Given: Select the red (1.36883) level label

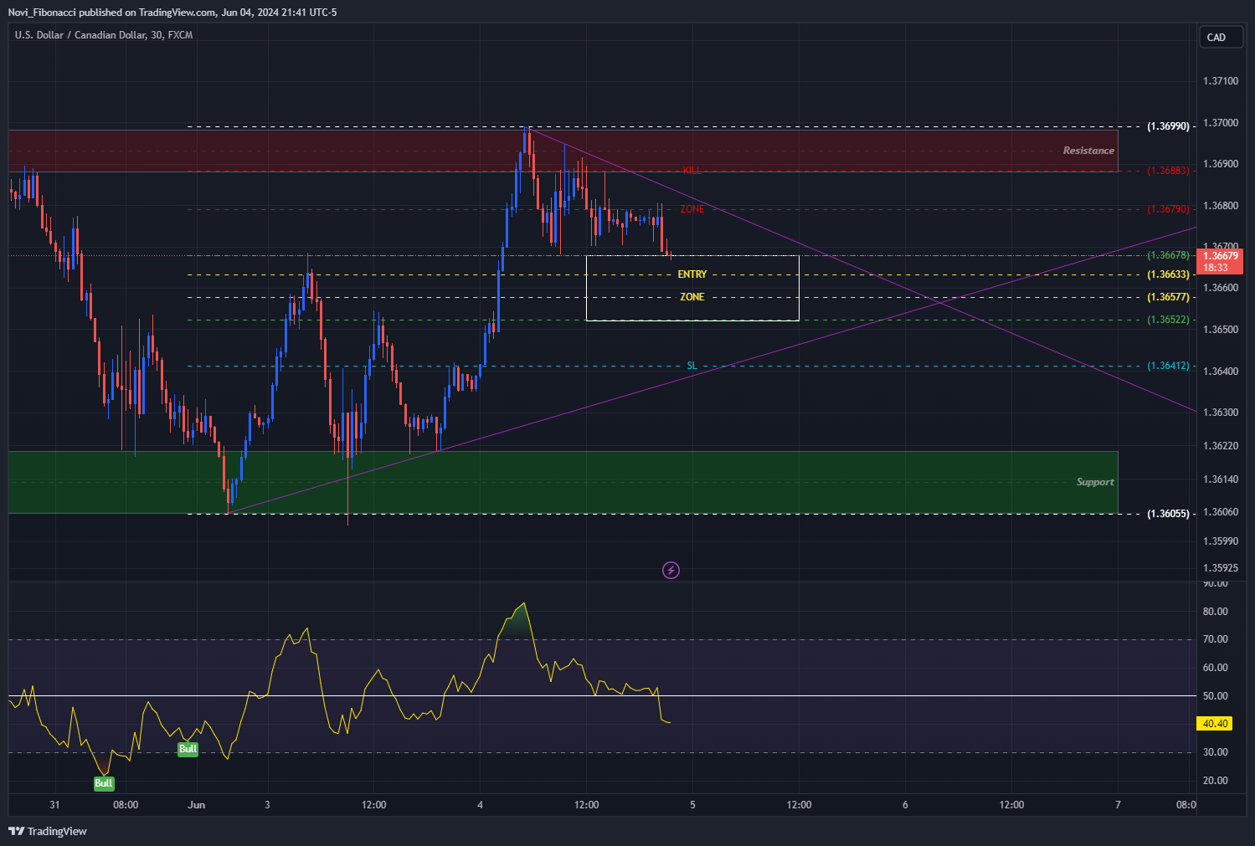Looking at the screenshot, I should [x=1168, y=171].
